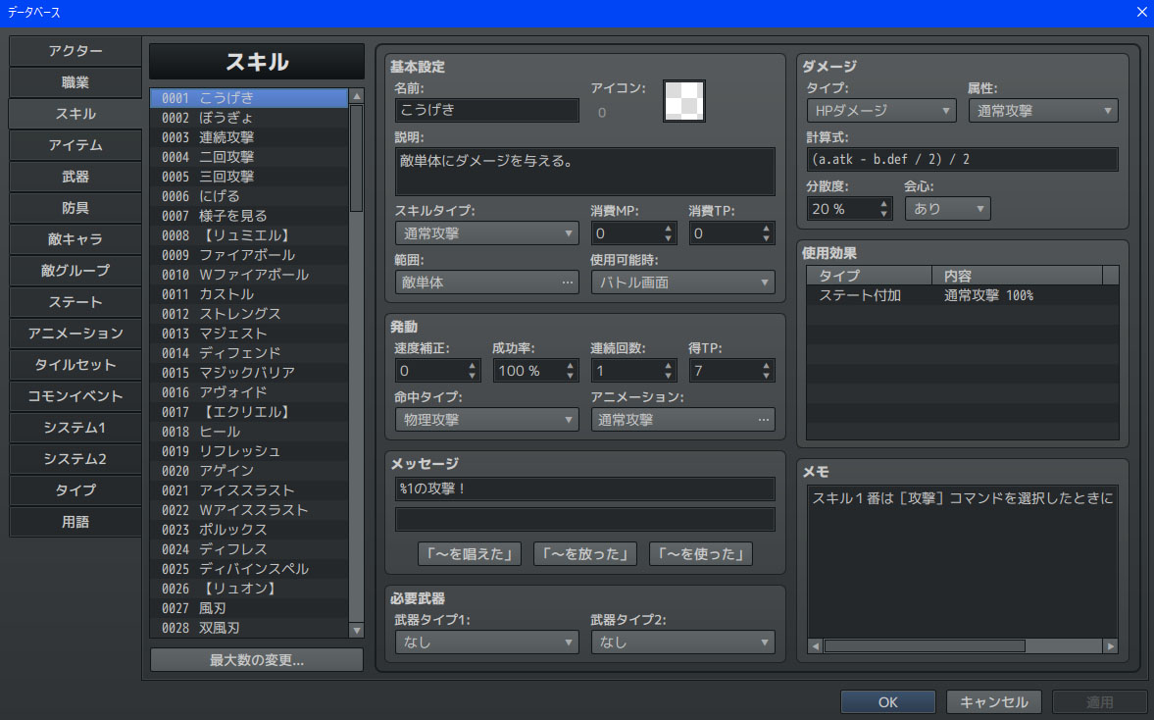Screen dimensions: 1154x720
Task: Select the ステート付加 effect row
Action: pos(963,295)
